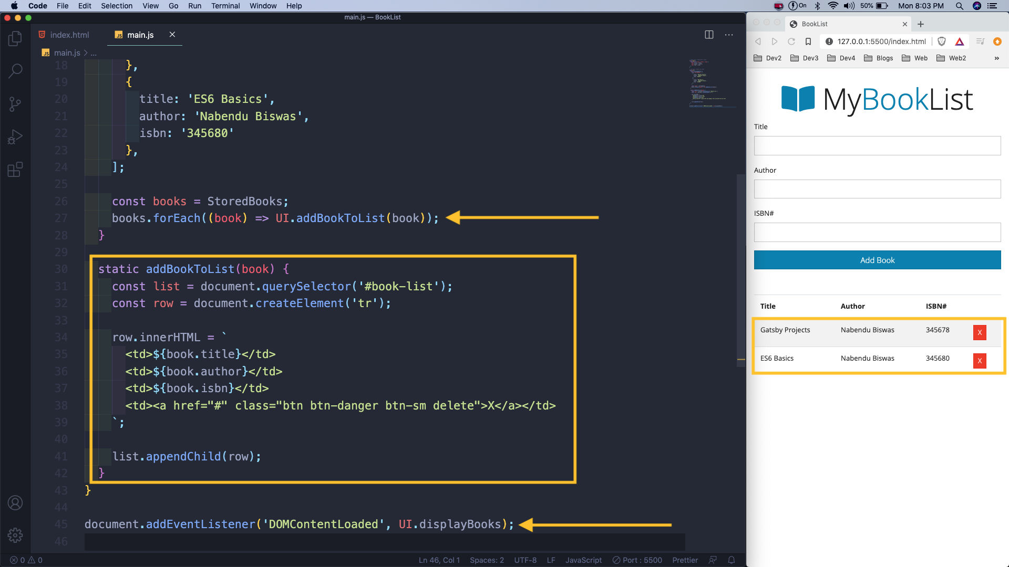1009x567 pixels.
Task: Open the Edit menu
Action: 85,6
